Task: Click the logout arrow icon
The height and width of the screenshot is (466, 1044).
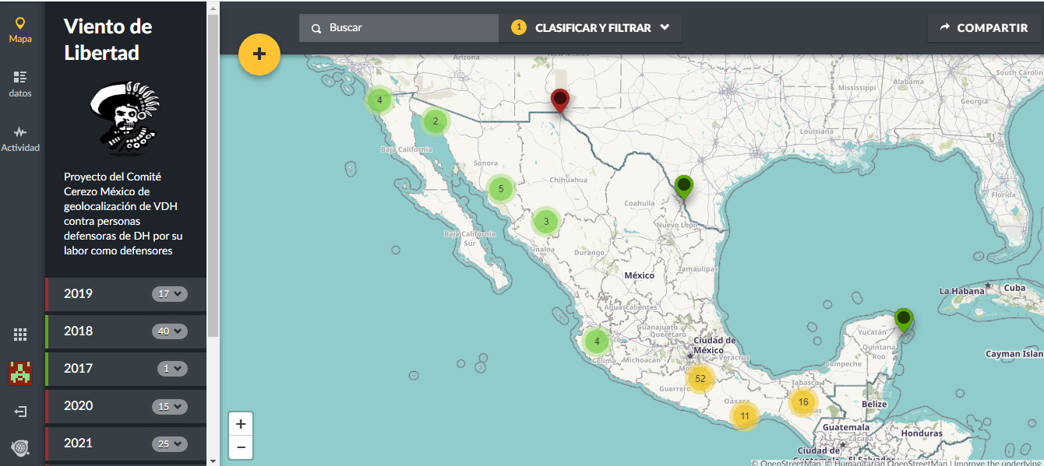Action: pyautogui.click(x=20, y=411)
